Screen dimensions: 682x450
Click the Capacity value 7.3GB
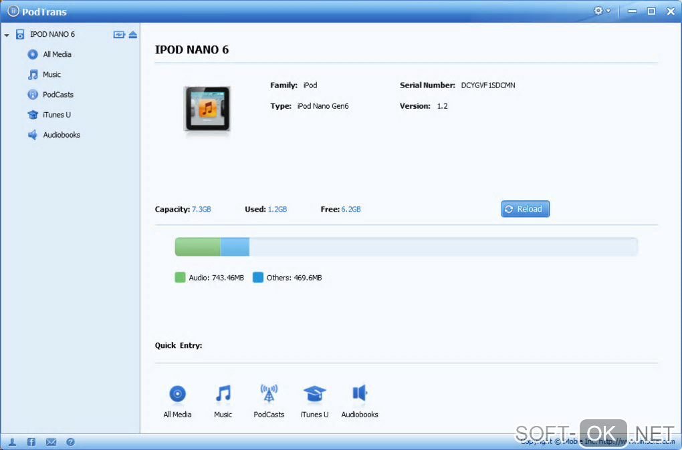[x=201, y=210]
